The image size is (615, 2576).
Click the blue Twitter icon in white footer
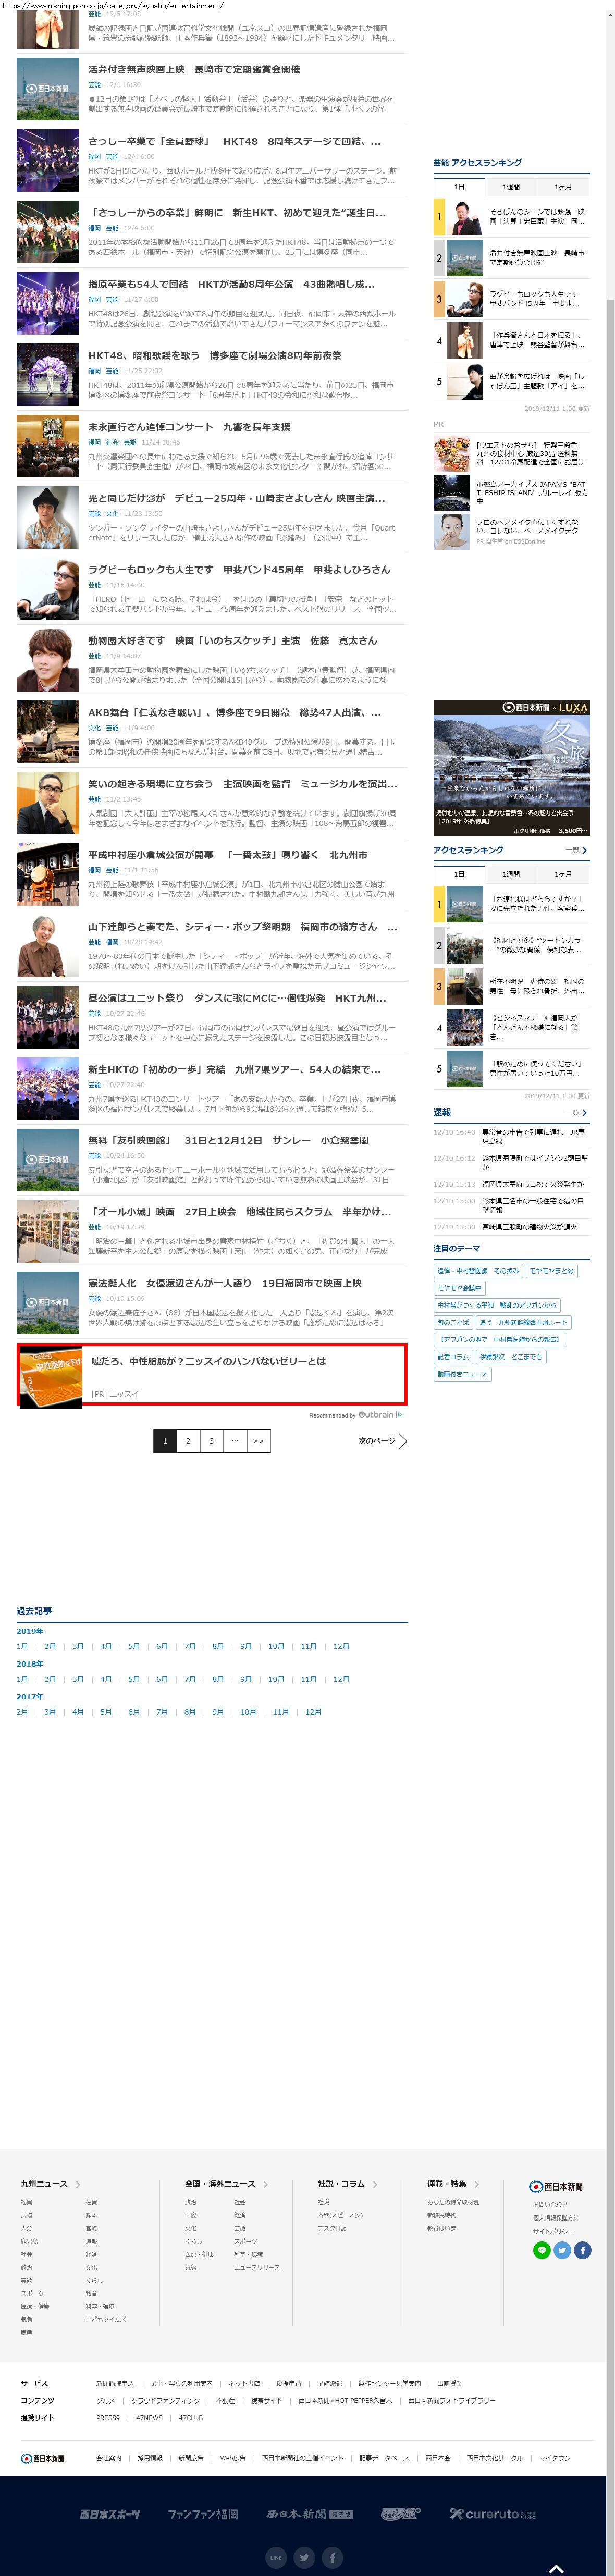coord(562,2250)
